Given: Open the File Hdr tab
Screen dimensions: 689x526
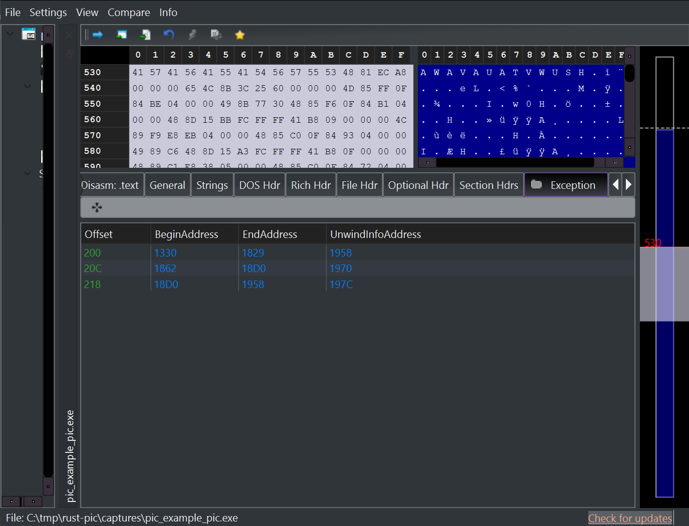Looking at the screenshot, I should [x=359, y=185].
